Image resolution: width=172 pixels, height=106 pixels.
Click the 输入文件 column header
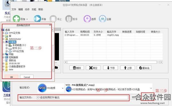click(70, 32)
